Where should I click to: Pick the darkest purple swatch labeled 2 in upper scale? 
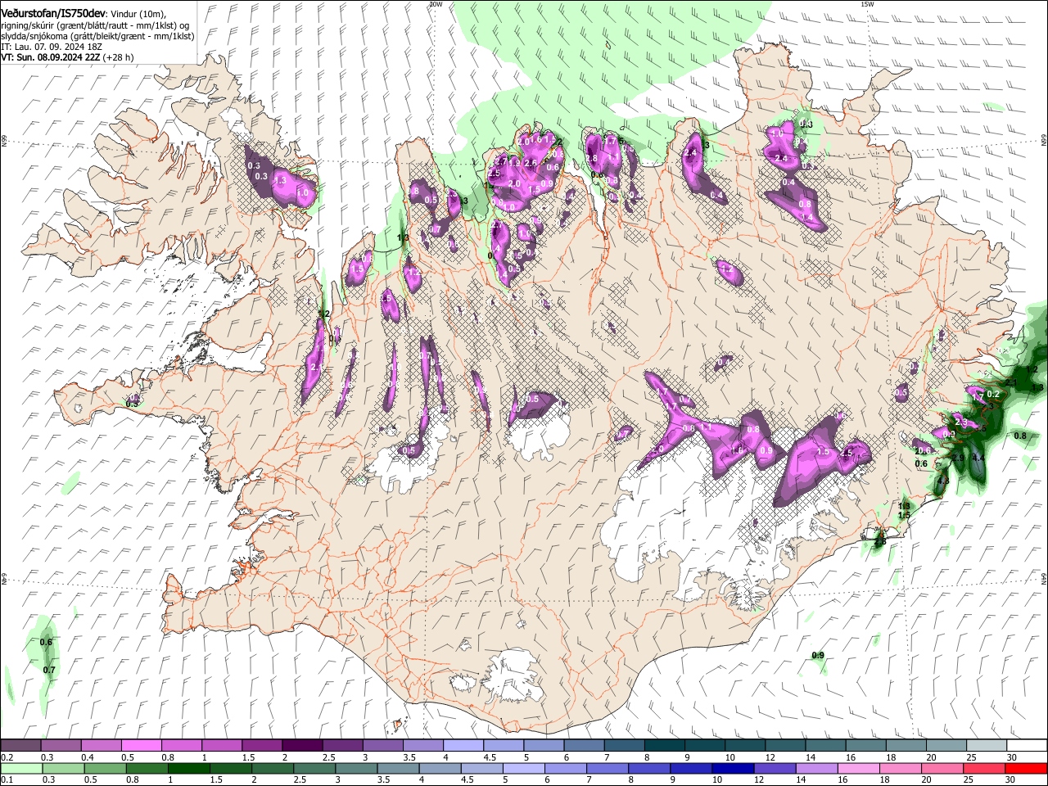click(302, 745)
